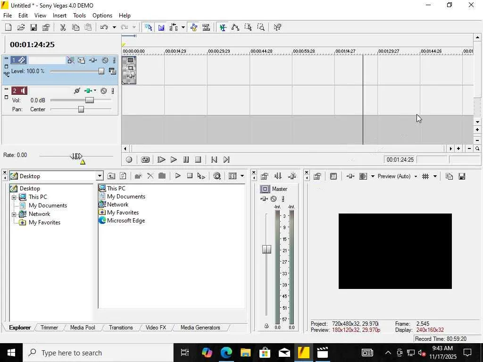483x362 pixels.
Task: Expand the Network tree node
Action: [x=14, y=214]
